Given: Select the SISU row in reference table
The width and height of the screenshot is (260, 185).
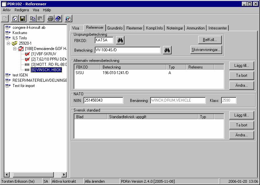Looking at the screenshot, I should point(149,73).
